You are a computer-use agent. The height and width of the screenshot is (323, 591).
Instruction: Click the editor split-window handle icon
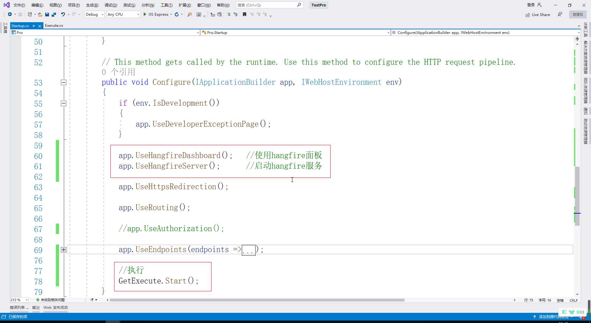point(577,39)
